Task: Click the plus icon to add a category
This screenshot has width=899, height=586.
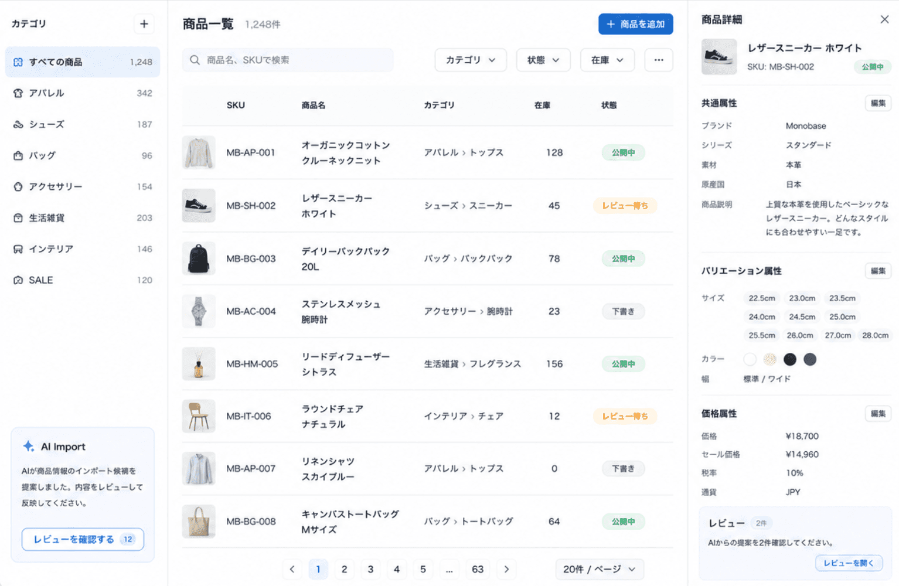Action: click(x=144, y=24)
